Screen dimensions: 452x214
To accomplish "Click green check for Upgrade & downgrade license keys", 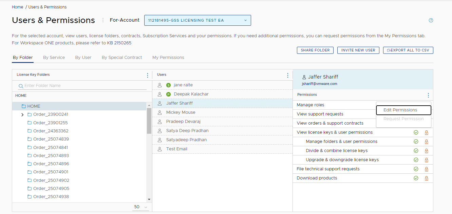I will (416, 160).
